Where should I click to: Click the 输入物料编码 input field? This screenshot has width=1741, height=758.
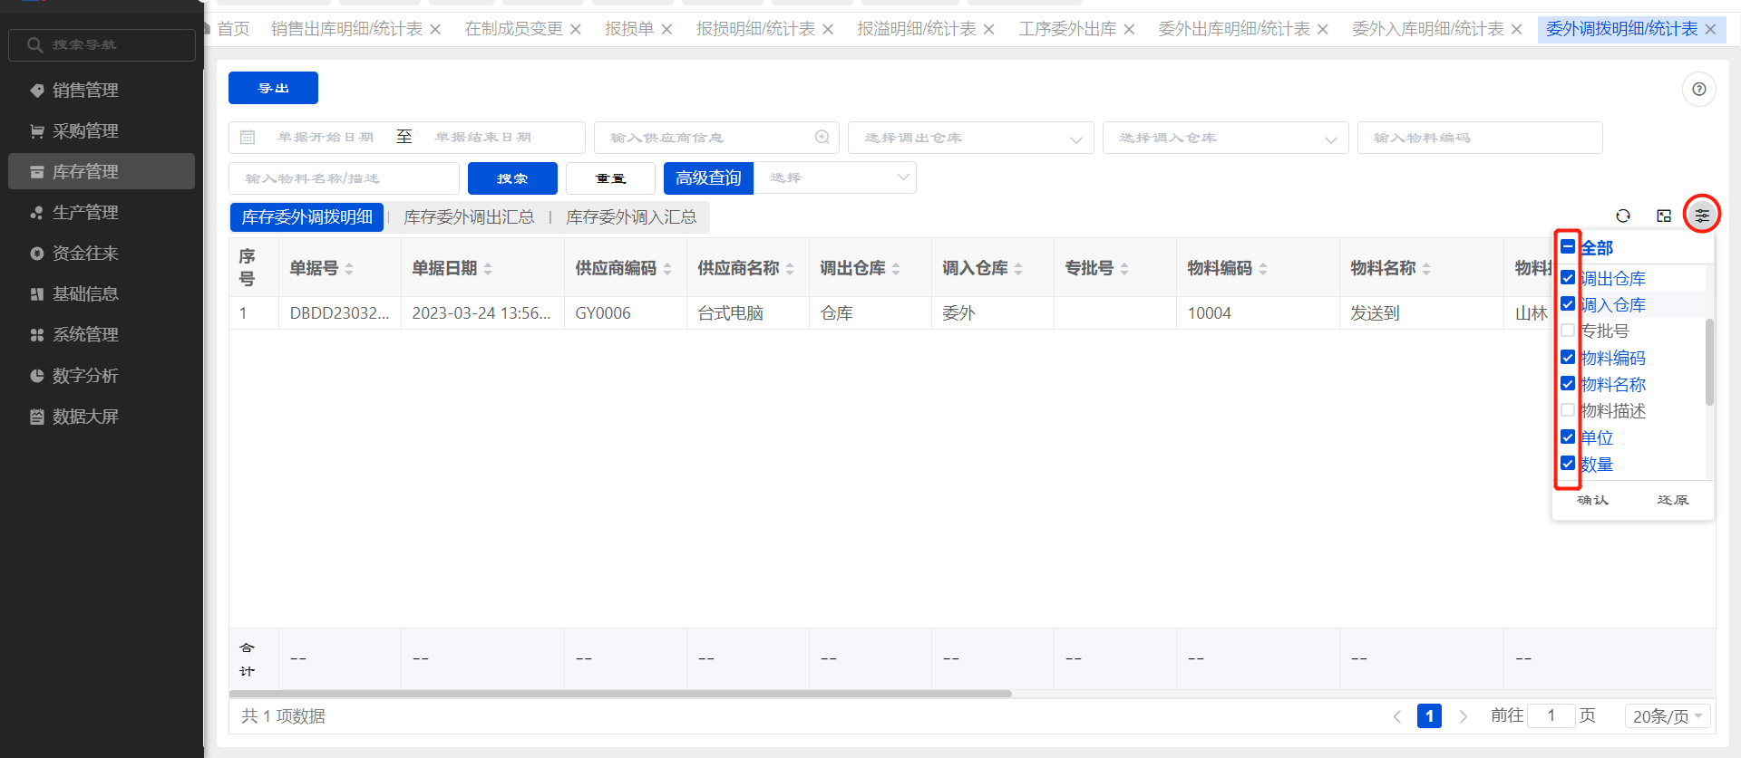[x=1480, y=138]
